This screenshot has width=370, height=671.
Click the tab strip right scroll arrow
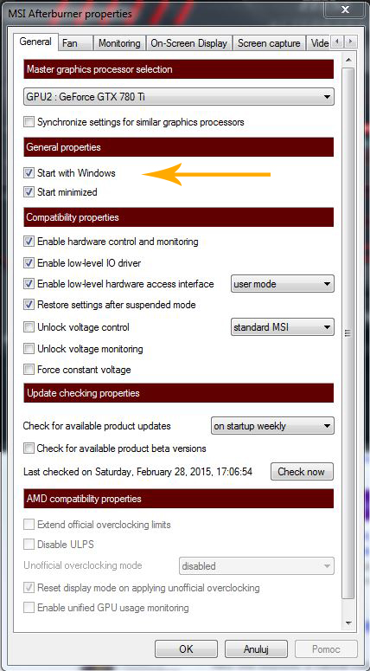click(350, 42)
